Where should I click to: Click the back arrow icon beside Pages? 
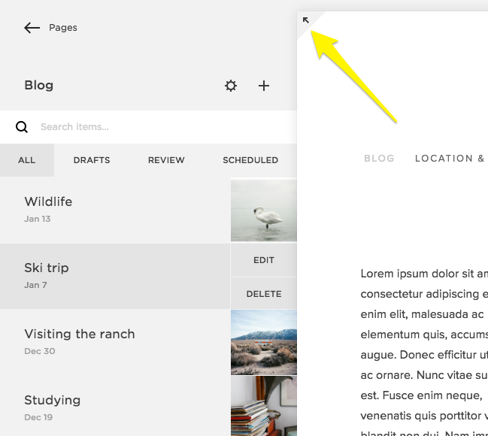pos(32,28)
